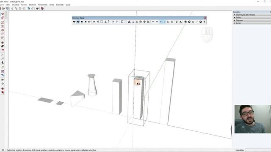Click the Copy icon in top toolbar
The image size is (271, 152).
pyautogui.click(x=16, y=8)
